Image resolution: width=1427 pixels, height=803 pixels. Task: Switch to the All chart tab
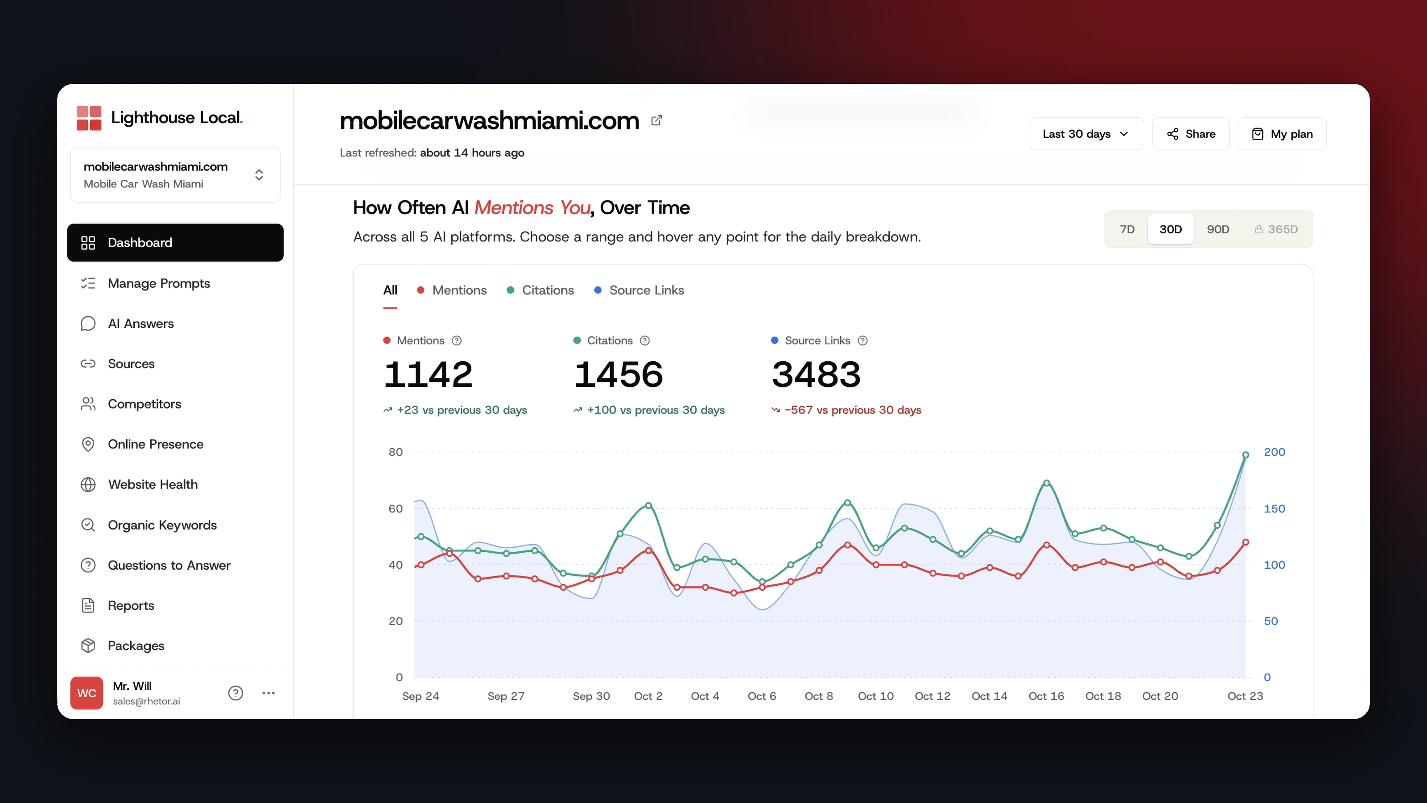point(390,290)
